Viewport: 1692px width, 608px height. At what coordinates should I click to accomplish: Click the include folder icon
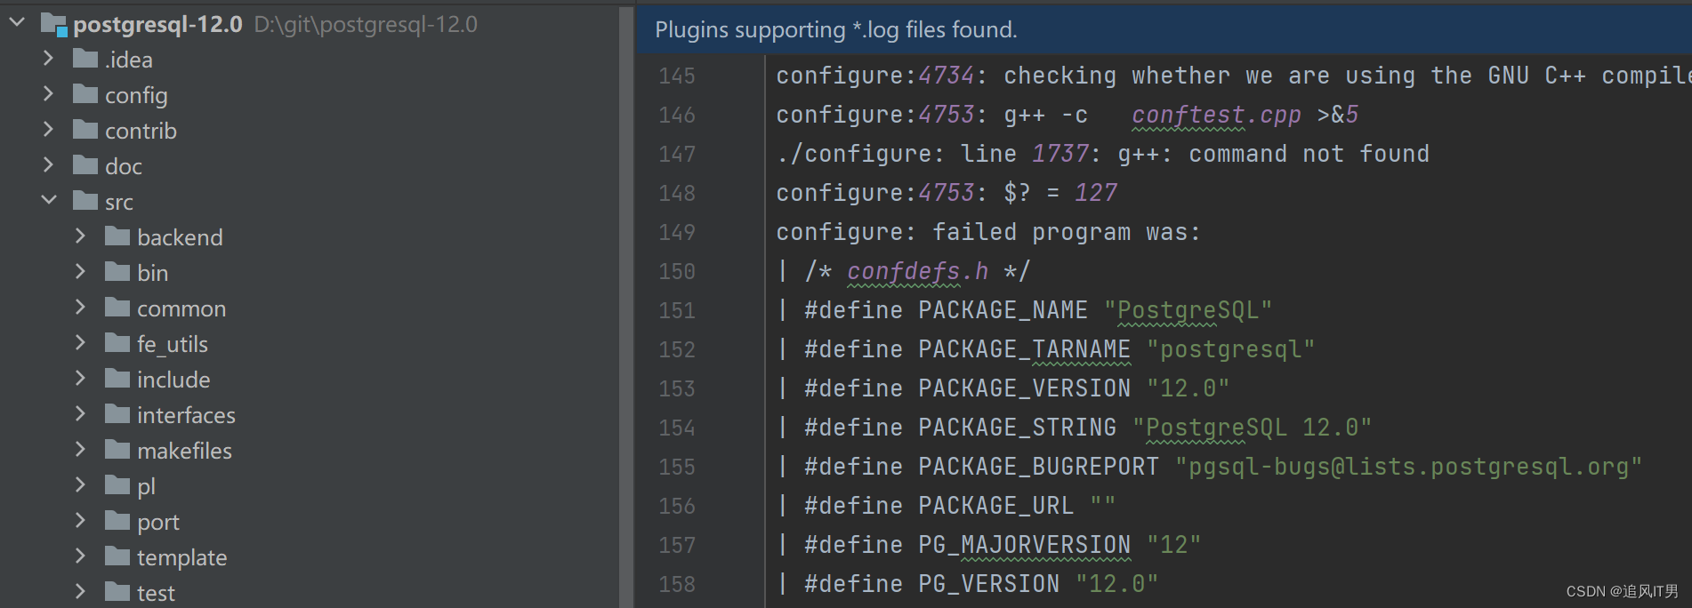tap(117, 379)
